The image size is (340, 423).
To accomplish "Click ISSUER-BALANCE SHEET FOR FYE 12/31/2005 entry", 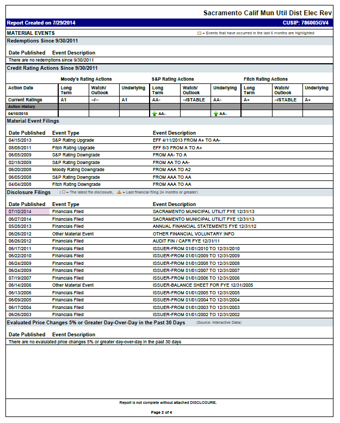I will click(203, 285).
